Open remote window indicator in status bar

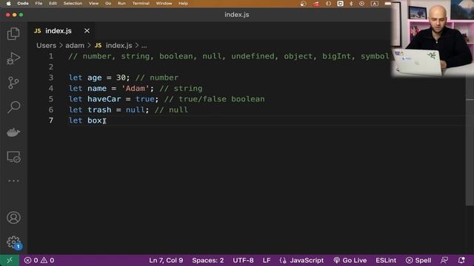(x=10, y=260)
